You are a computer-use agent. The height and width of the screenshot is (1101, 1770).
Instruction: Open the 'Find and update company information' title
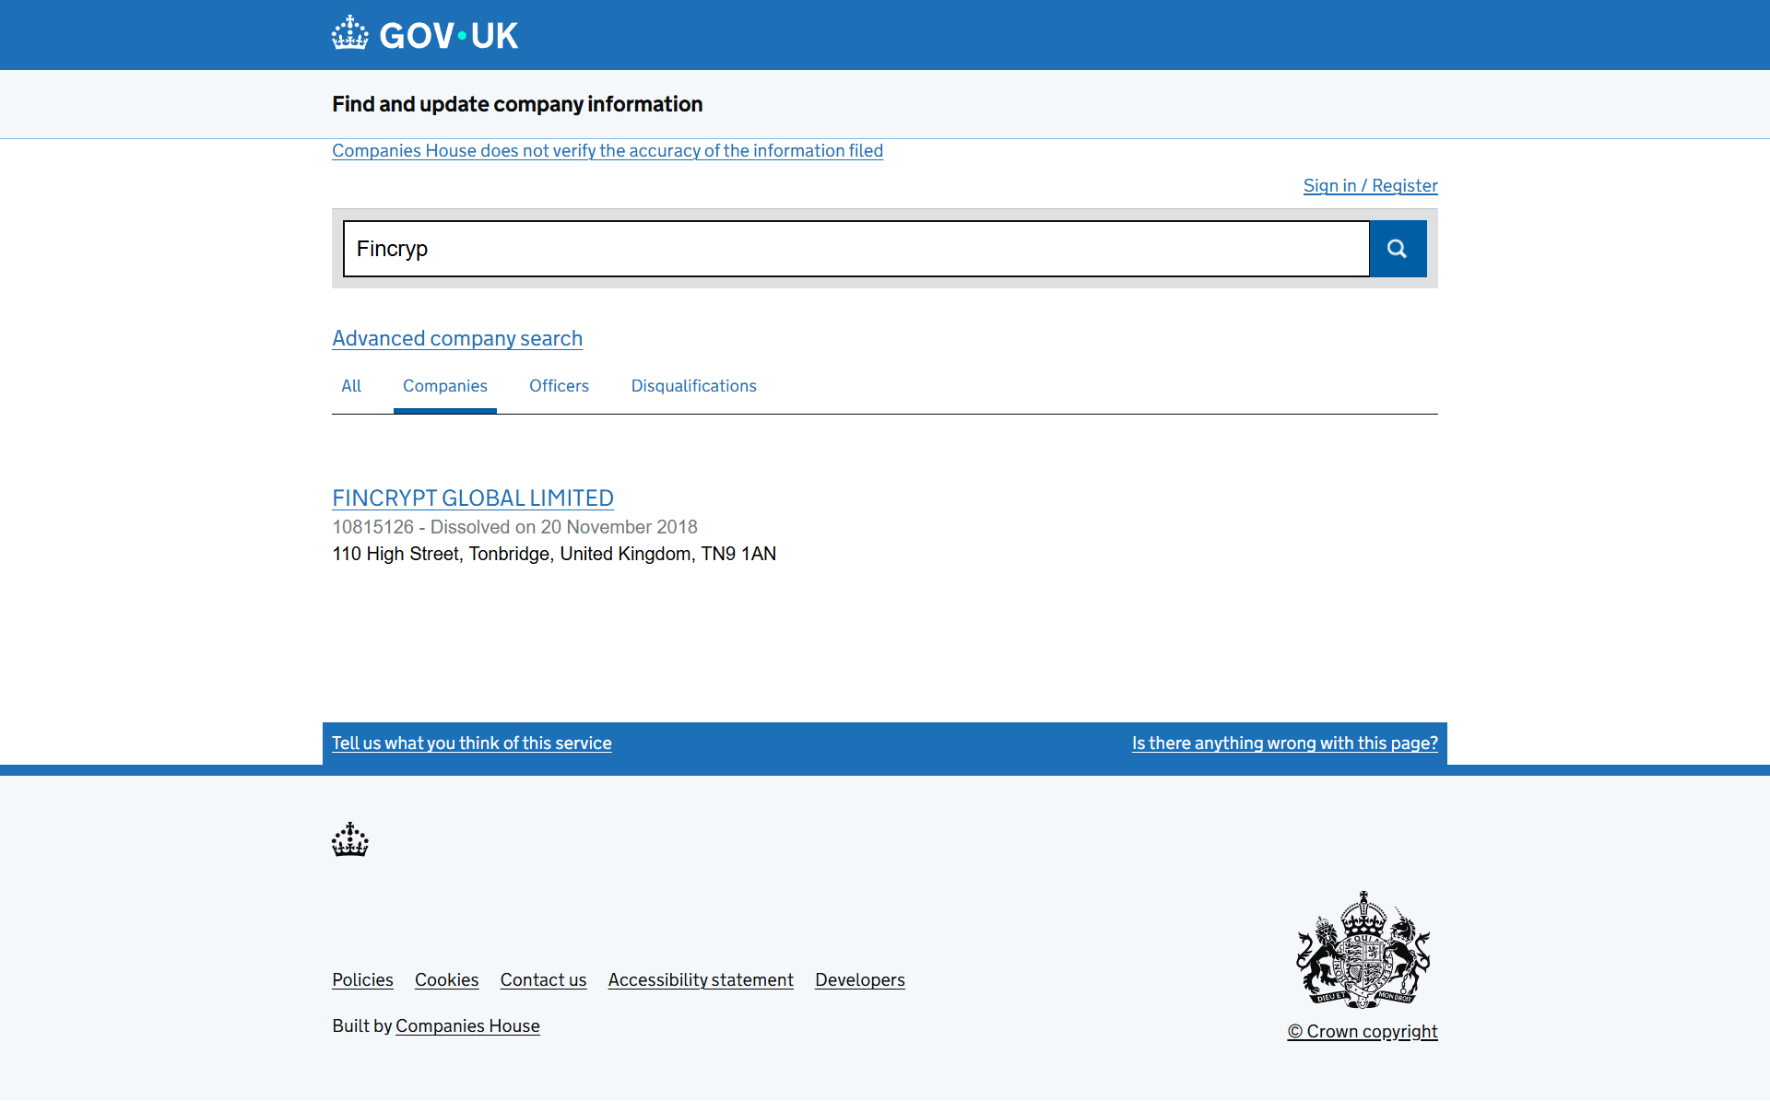pyautogui.click(x=517, y=104)
